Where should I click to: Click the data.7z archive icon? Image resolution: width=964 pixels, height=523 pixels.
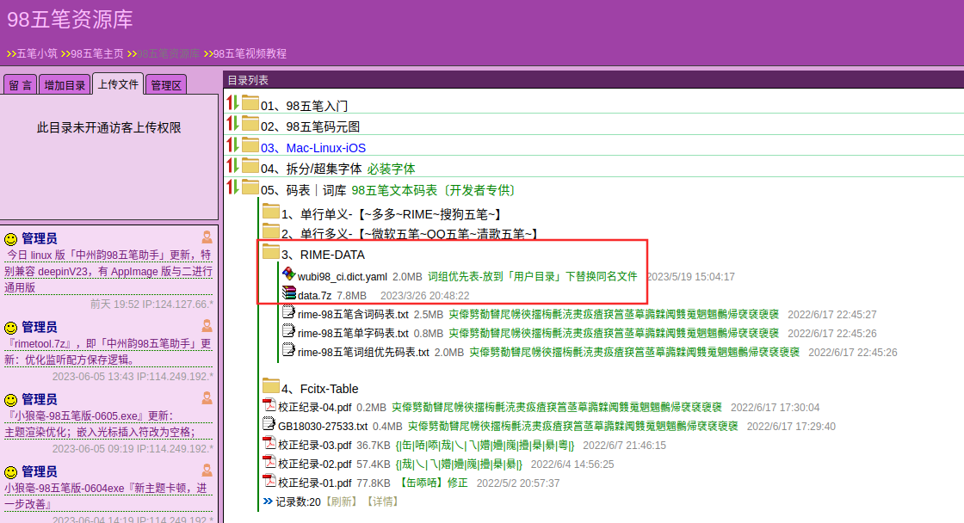pos(290,293)
